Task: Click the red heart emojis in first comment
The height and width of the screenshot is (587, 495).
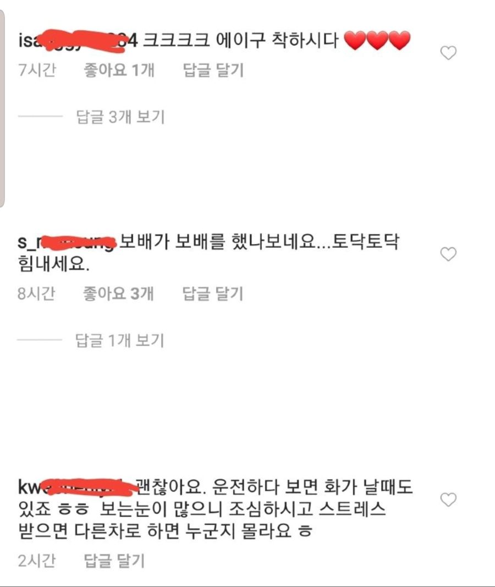Action: [377, 41]
